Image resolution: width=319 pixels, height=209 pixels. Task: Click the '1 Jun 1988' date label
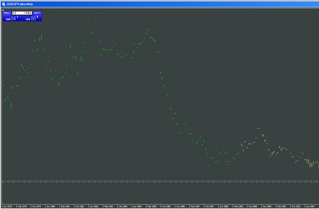223,206
